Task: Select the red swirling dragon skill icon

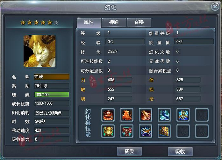Action: 108,115
